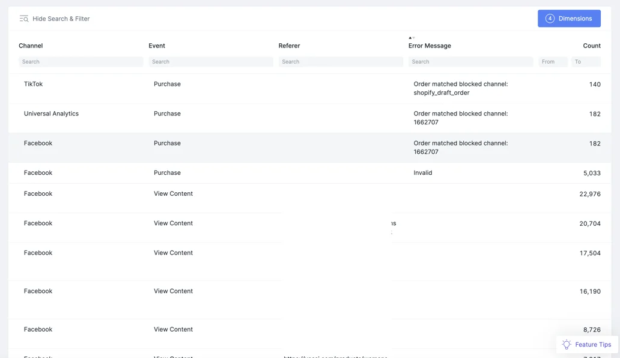
Task: Click the Hide Search & Filter icon
Action: (23, 19)
